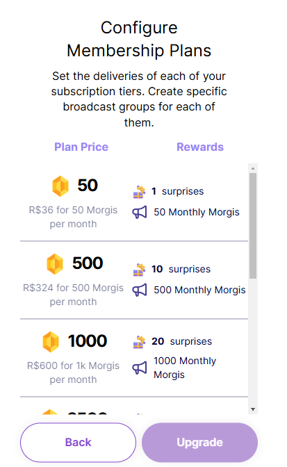Click the gold gem icon beside 50
Viewport: 287px width, 467px height.
click(60, 186)
